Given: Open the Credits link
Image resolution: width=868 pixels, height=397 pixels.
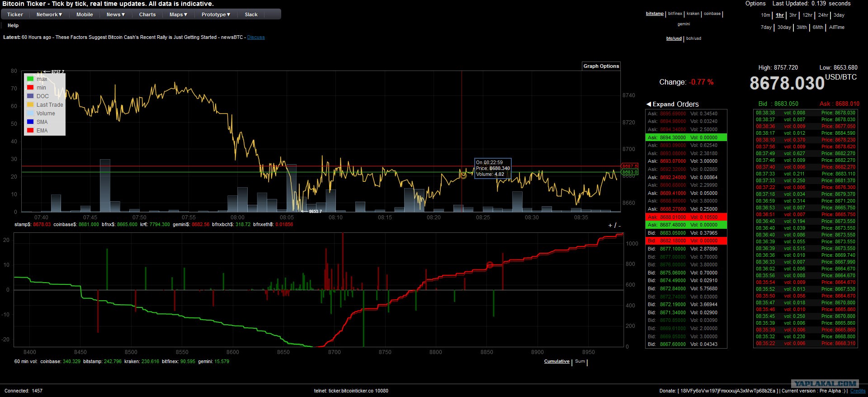Looking at the screenshot, I should point(858,391).
